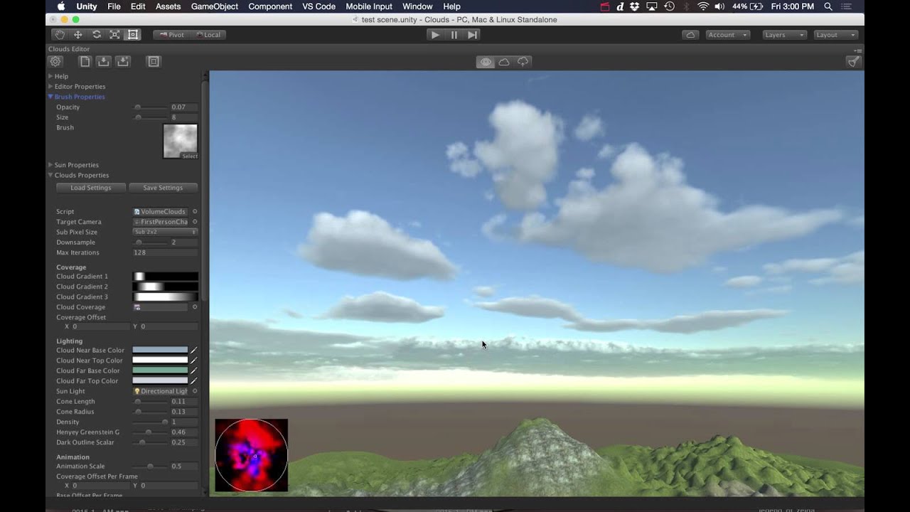Select the Scale tool

point(114,35)
